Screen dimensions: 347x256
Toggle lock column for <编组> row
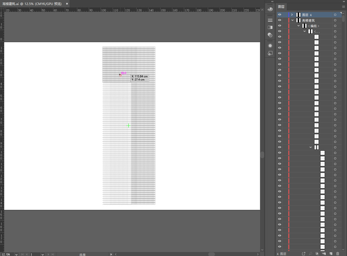(x=285, y=26)
